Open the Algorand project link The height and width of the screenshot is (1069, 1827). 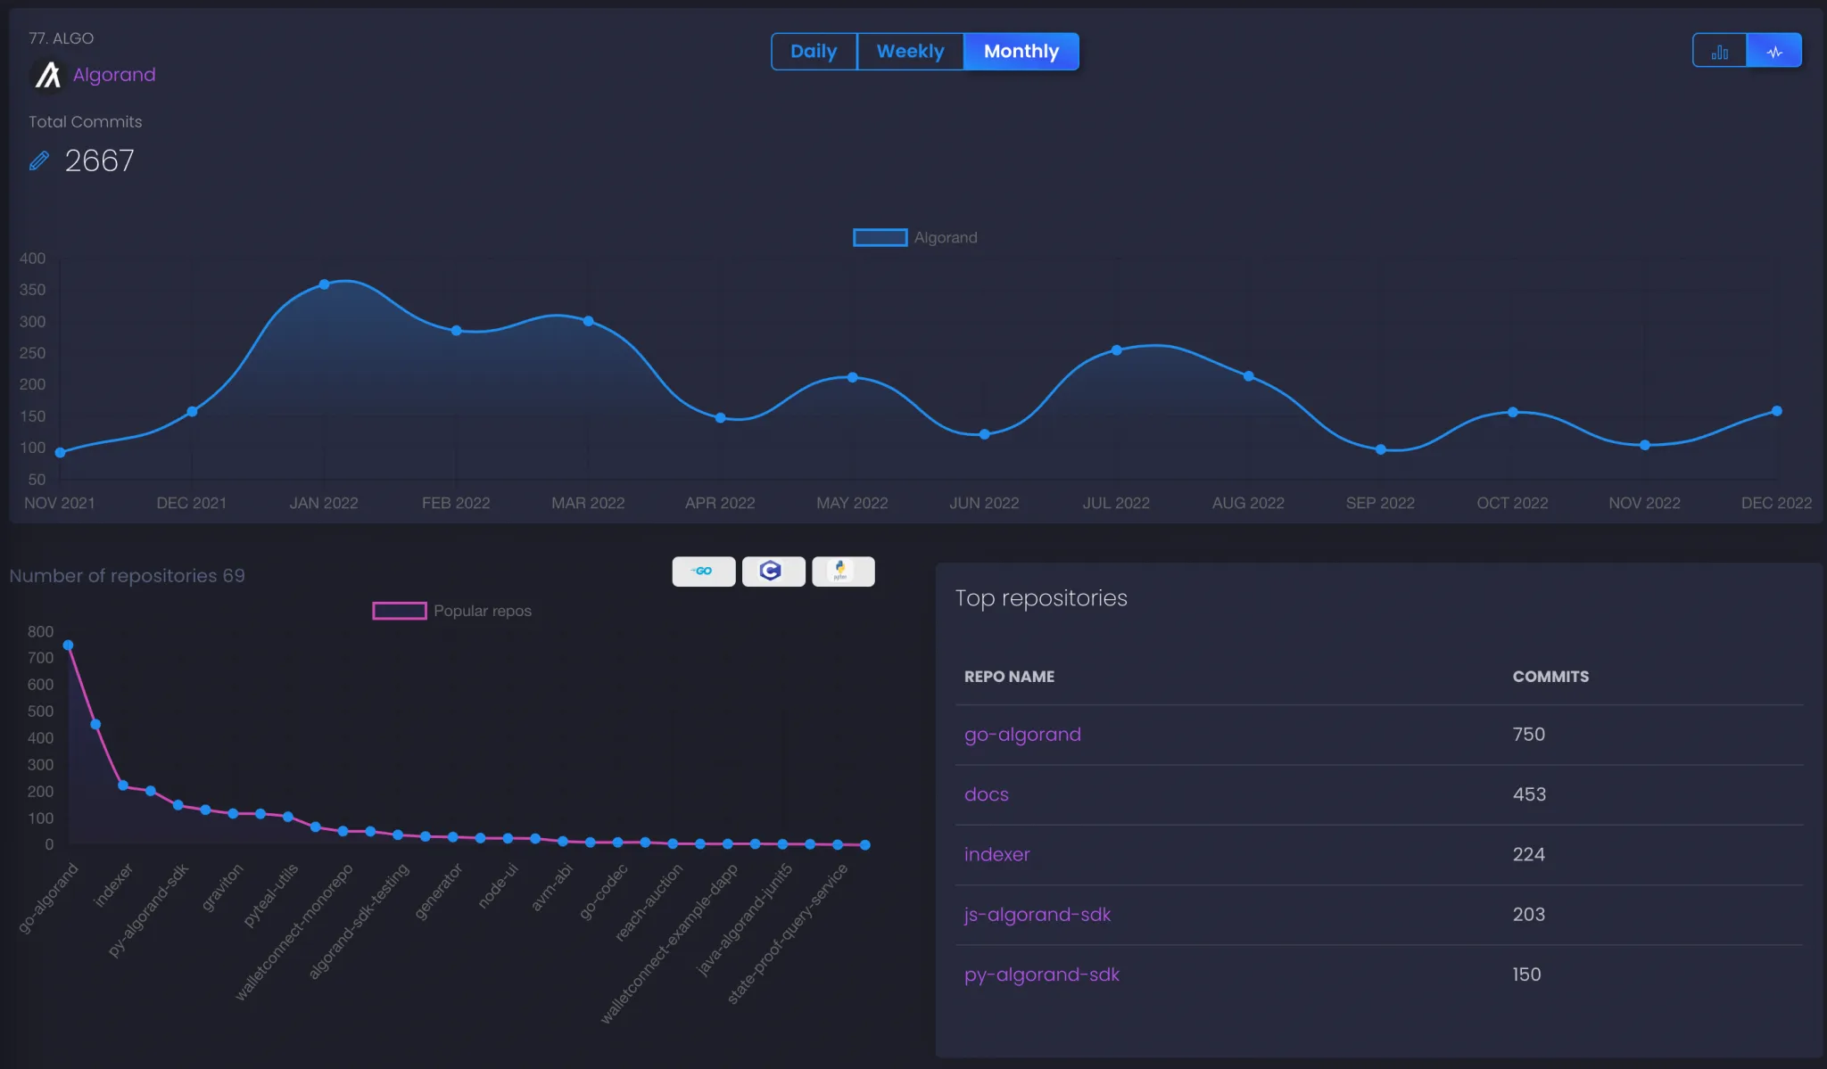click(114, 75)
